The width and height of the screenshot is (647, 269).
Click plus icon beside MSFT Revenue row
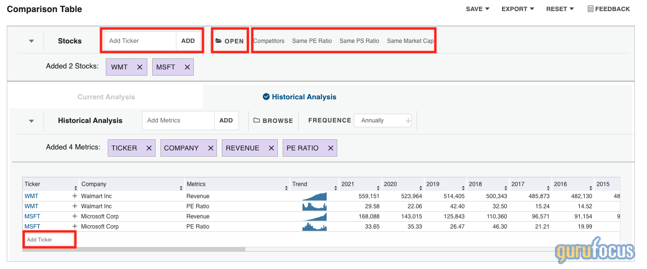pyautogui.click(x=75, y=216)
